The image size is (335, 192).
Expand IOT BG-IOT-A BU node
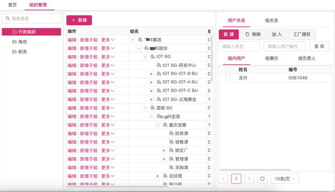[151, 83]
